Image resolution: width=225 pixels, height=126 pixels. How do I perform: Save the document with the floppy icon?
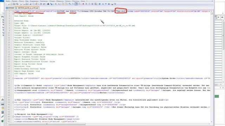coord(14,4)
